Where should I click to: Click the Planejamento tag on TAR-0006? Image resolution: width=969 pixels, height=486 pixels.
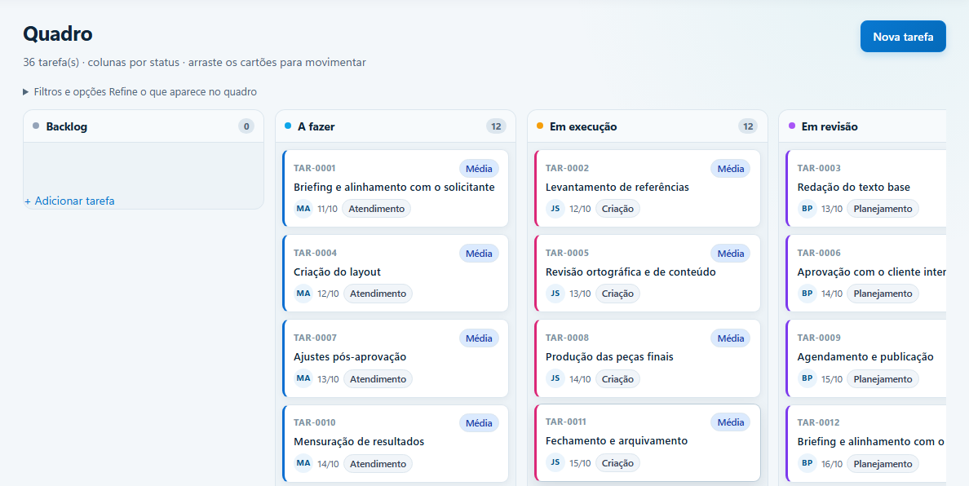883,294
